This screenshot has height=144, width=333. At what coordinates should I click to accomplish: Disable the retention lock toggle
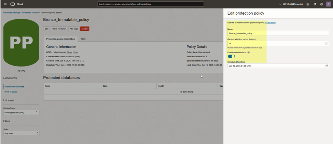pyautogui.click(x=232, y=57)
